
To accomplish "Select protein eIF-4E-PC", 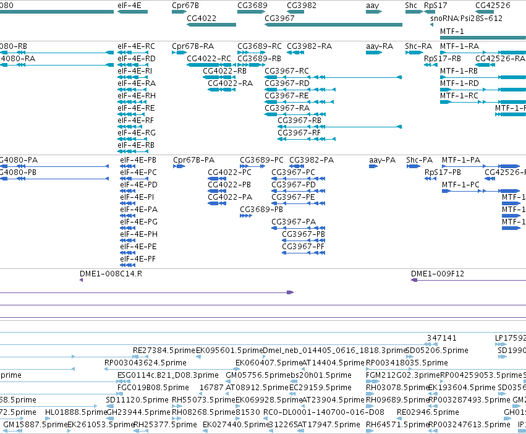I will pyautogui.click(x=138, y=172).
